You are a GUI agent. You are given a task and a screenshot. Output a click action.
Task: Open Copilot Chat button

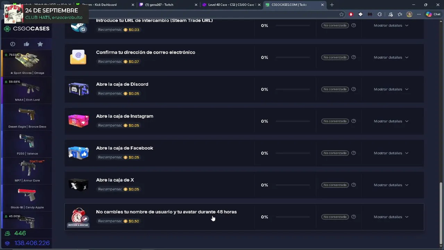(x=433, y=14)
